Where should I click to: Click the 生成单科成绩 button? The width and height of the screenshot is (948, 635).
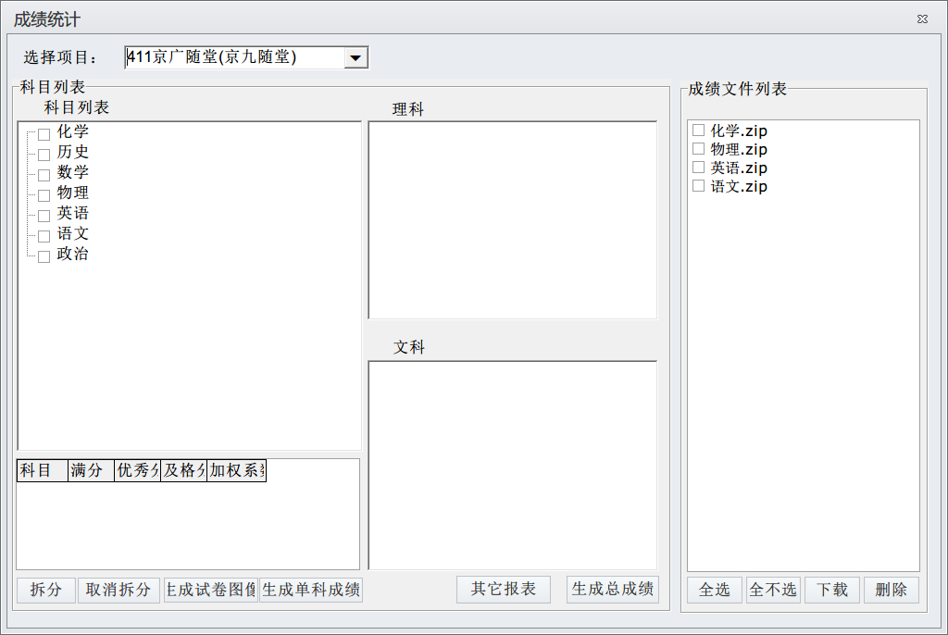pyautogui.click(x=311, y=590)
